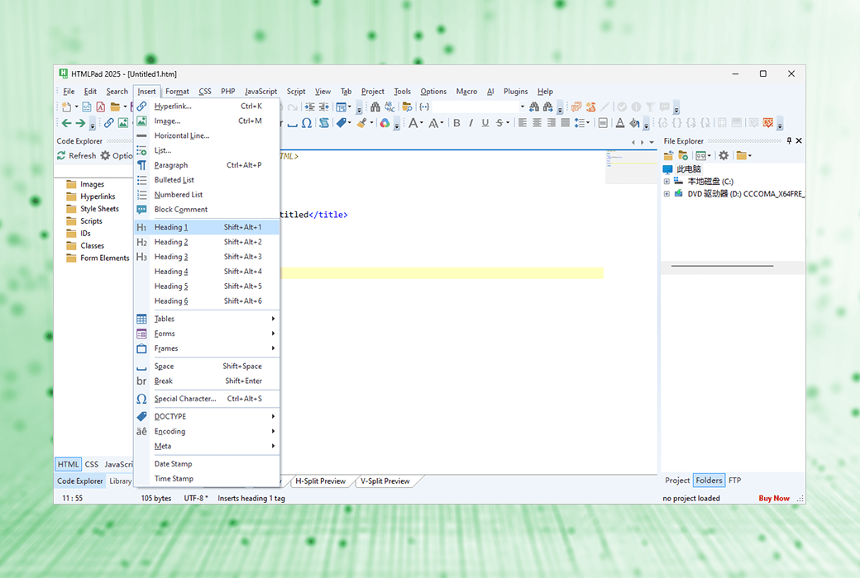Image resolution: width=860 pixels, height=578 pixels.
Task: Switch to the FTP tab
Action: [x=735, y=481]
